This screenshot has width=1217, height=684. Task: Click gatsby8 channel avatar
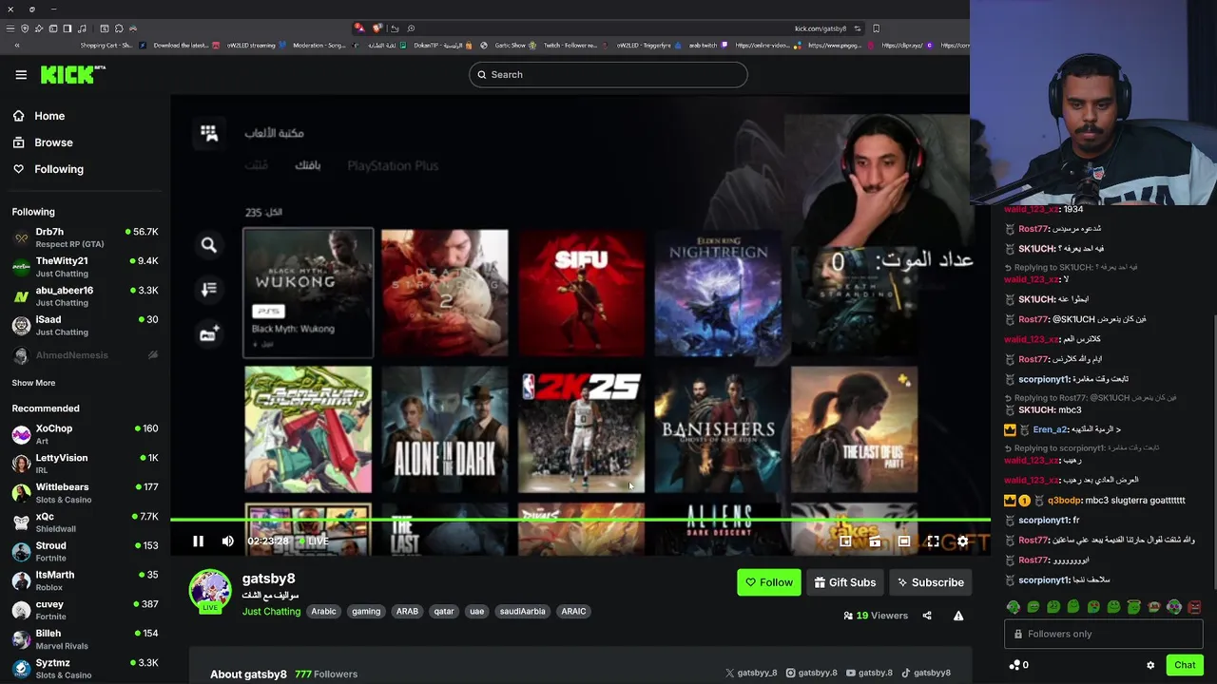(210, 591)
